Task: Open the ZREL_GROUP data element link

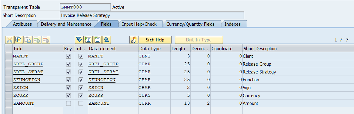Action: pos(103,64)
